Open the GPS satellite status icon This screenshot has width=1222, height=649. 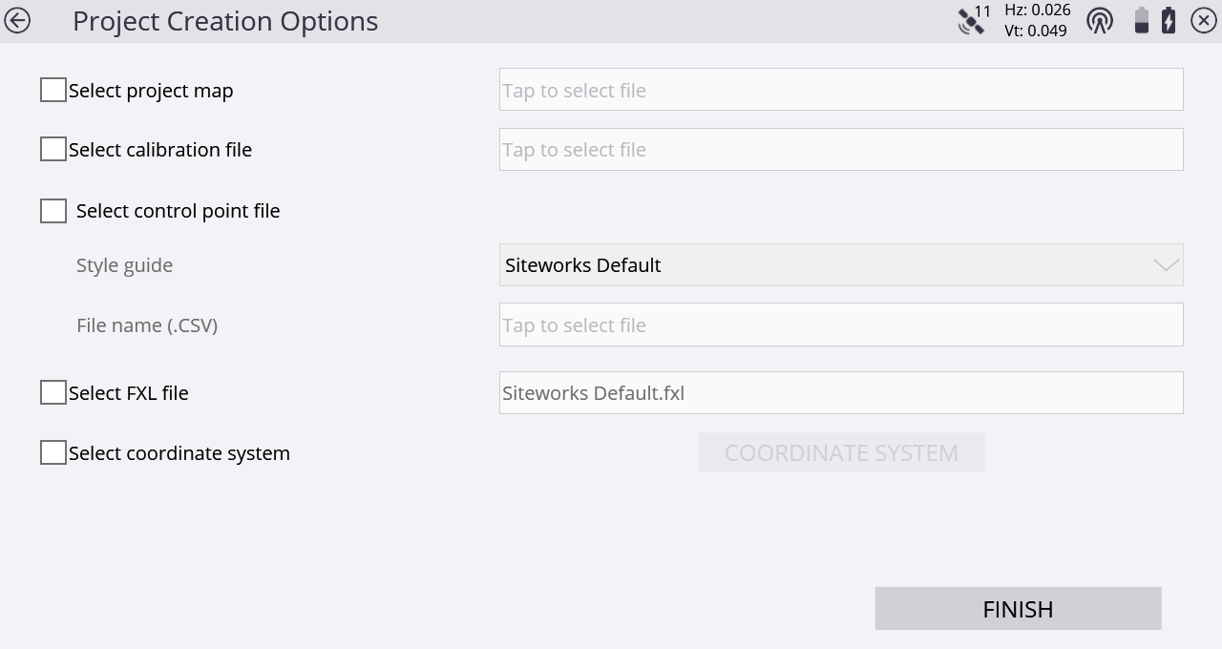[x=974, y=19]
